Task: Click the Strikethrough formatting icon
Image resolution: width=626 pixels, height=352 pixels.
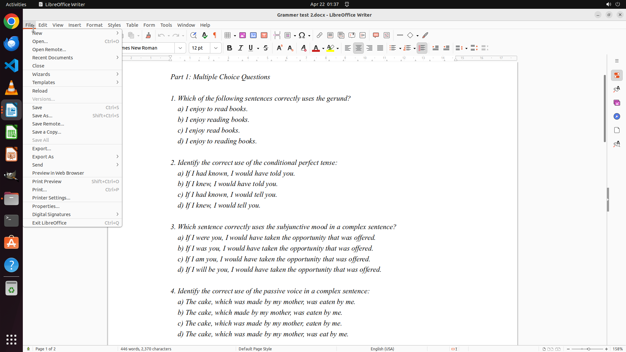Action: (x=266, y=48)
